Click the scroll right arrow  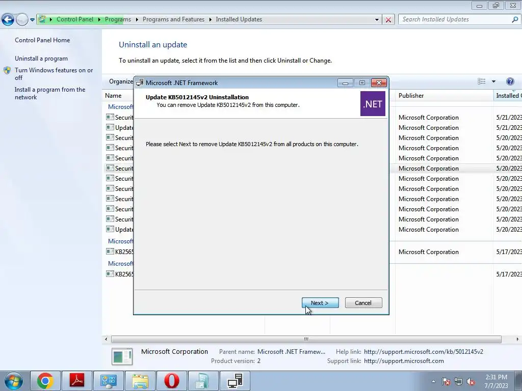[517, 339]
